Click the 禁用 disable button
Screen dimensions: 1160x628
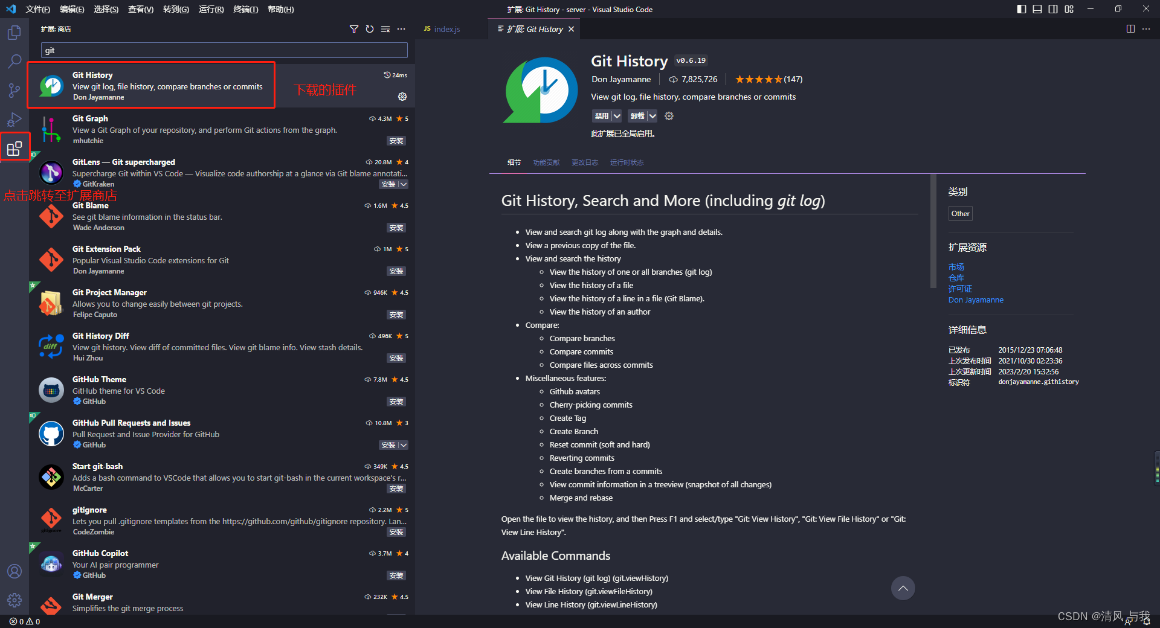click(x=602, y=116)
